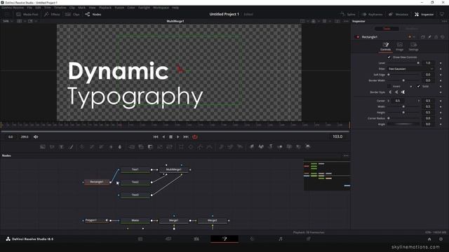Add a Fast Noise node from the toolbar
The width and height of the screenshot is (449, 252).
coord(52,147)
